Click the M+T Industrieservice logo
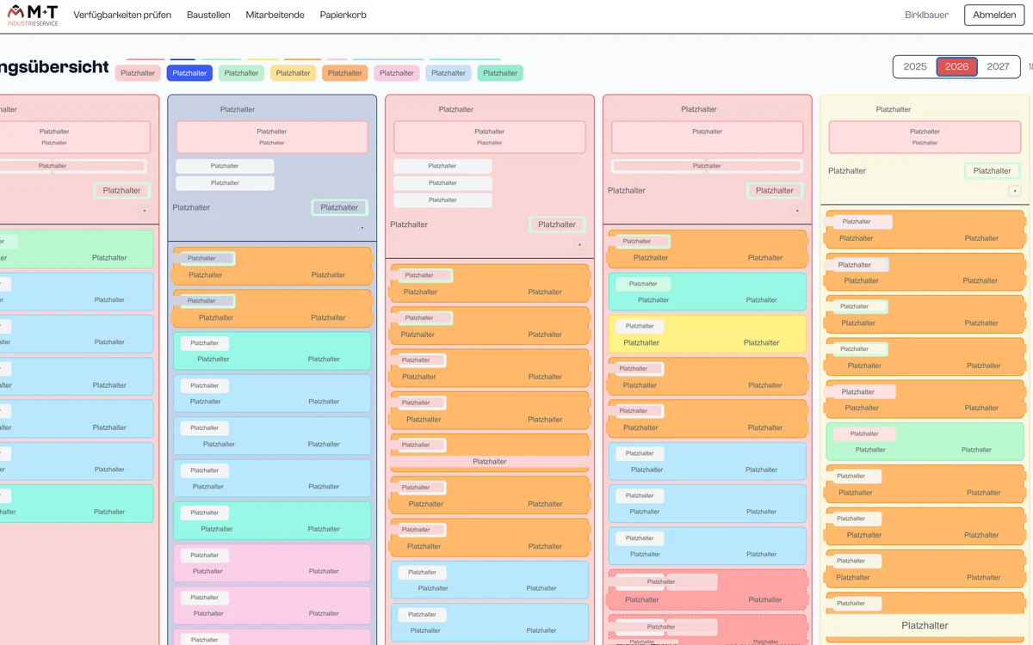 [x=33, y=15]
